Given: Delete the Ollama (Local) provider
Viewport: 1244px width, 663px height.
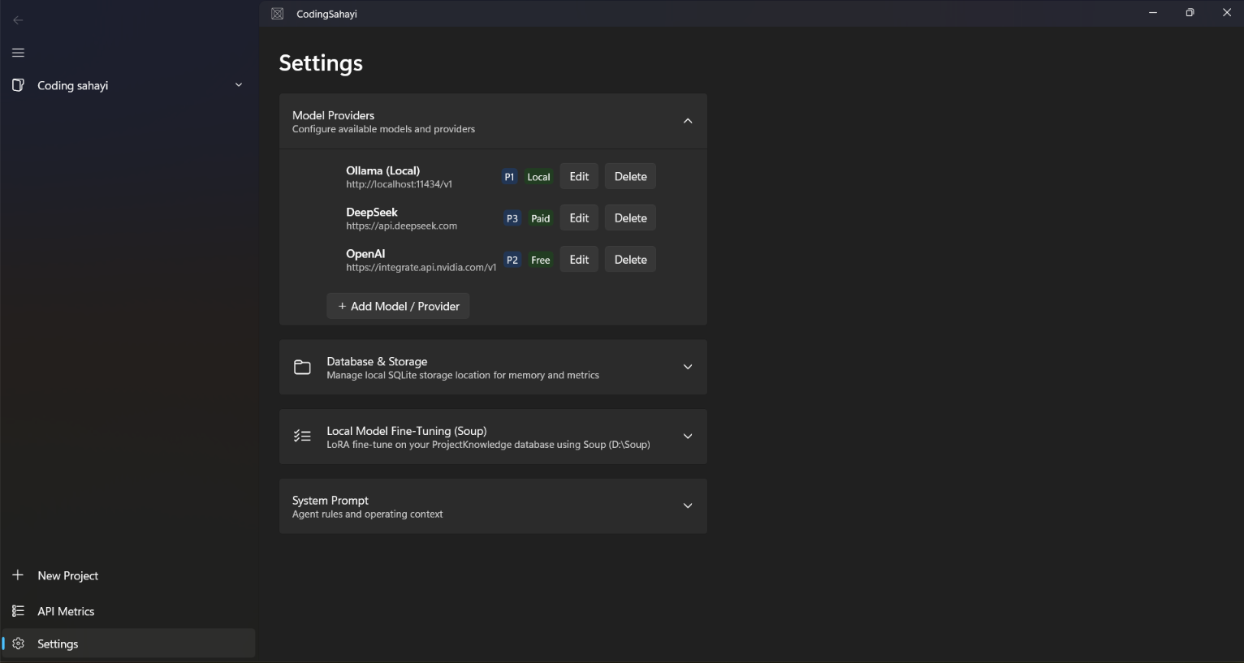Looking at the screenshot, I should (630, 177).
